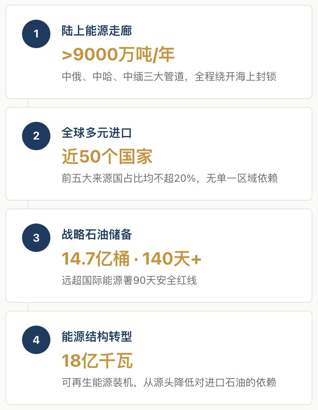318x410 pixels.
Task: Click the 140天+ figure
Action: point(172,259)
